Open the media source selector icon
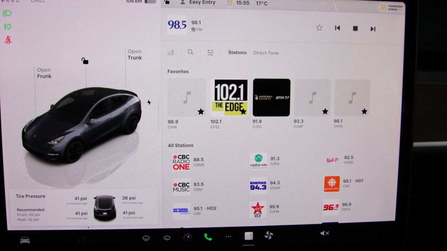This screenshot has height=251, width=447. tap(171, 52)
